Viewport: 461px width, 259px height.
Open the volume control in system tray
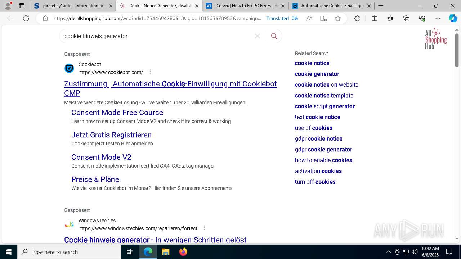414,252
